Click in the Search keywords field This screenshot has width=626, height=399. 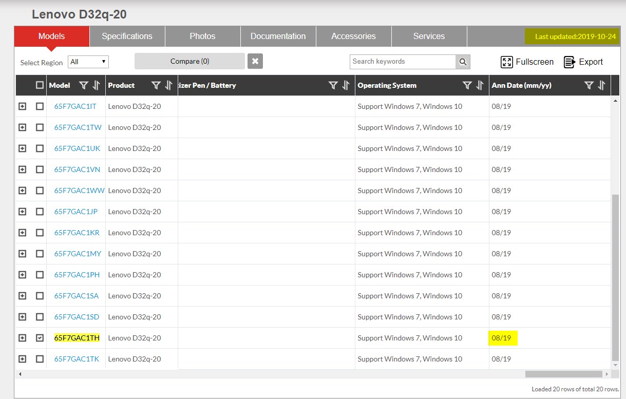[x=403, y=62]
